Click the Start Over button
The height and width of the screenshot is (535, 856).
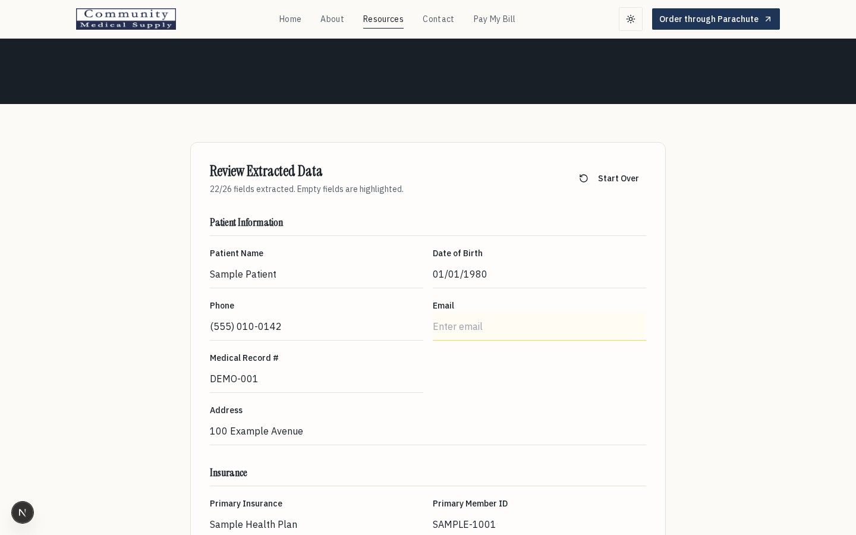tap(609, 178)
